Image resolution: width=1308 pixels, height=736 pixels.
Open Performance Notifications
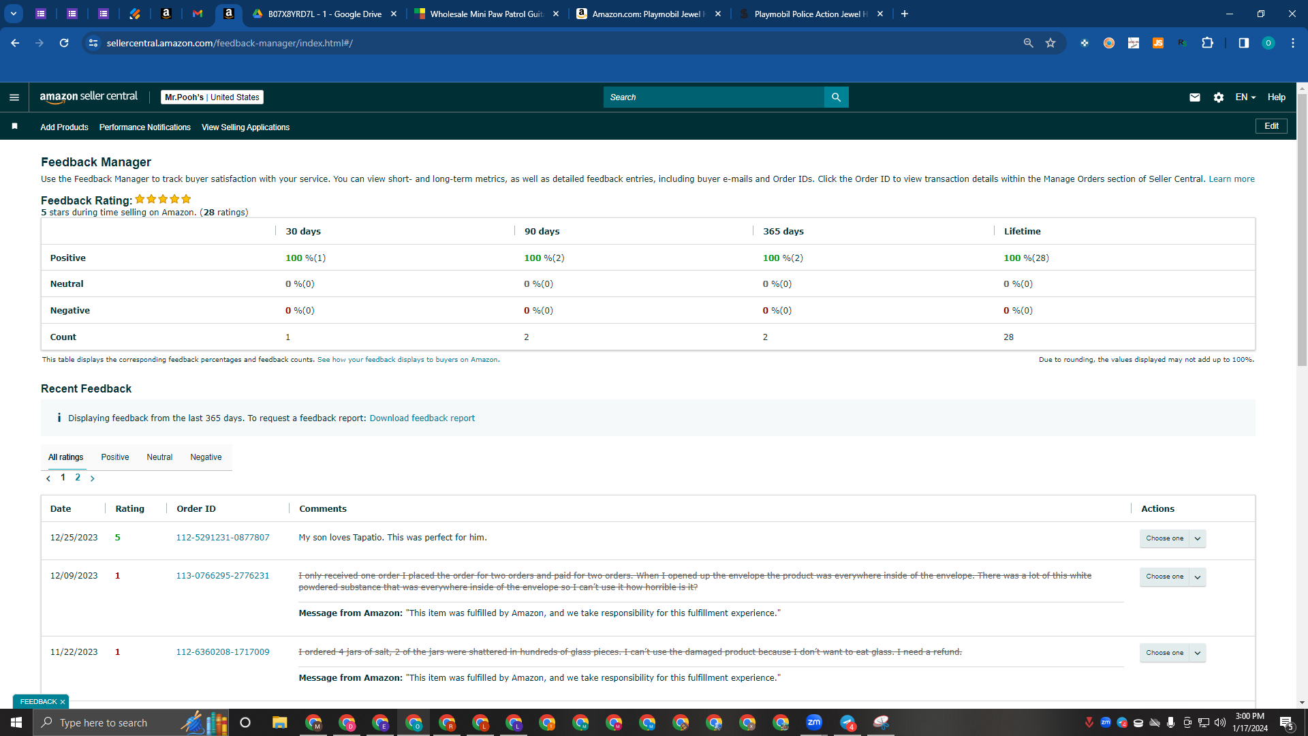click(x=145, y=127)
